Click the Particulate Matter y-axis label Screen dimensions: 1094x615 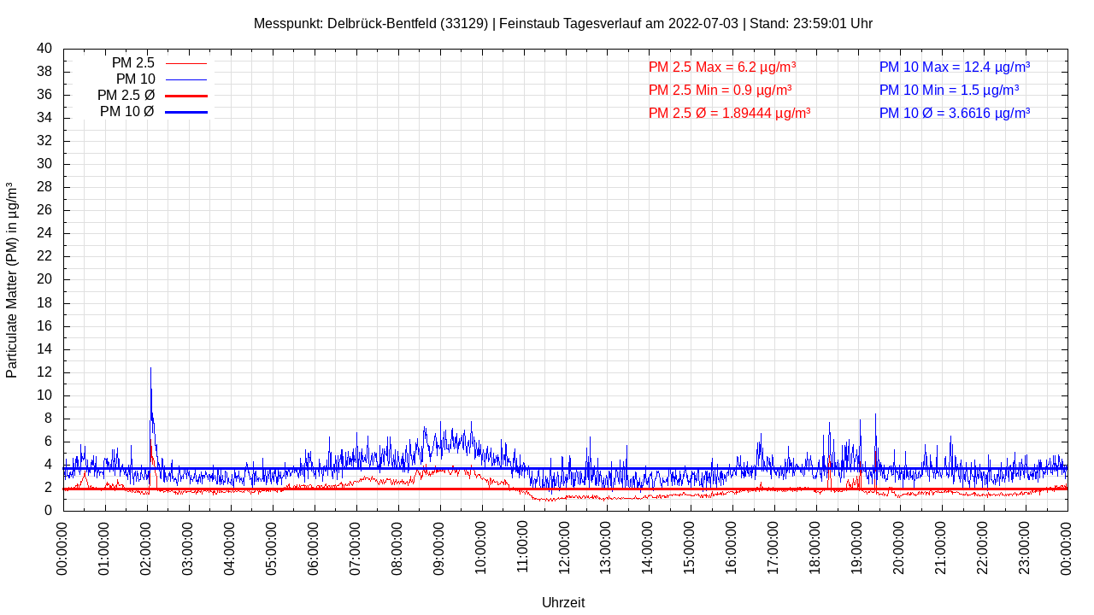click(x=12, y=279)
